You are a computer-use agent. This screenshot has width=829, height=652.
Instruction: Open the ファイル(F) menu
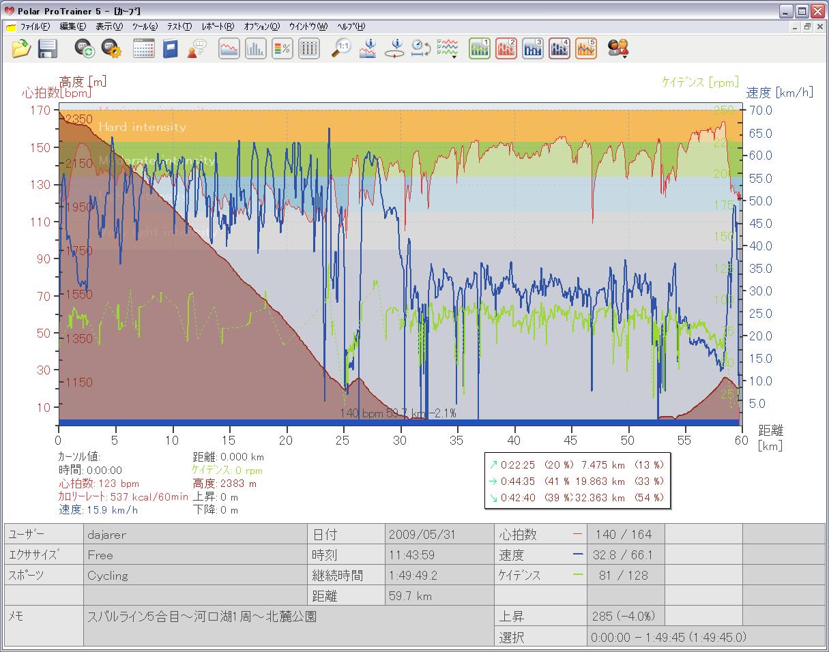coord(35,27)
